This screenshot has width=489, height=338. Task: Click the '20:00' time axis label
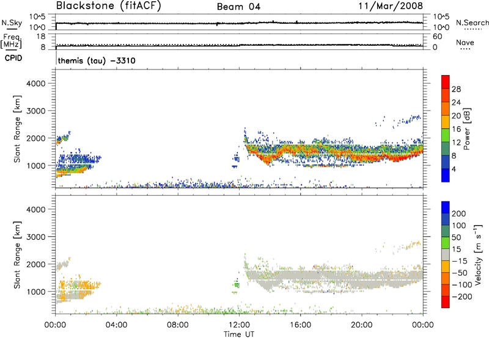point(362,325)
